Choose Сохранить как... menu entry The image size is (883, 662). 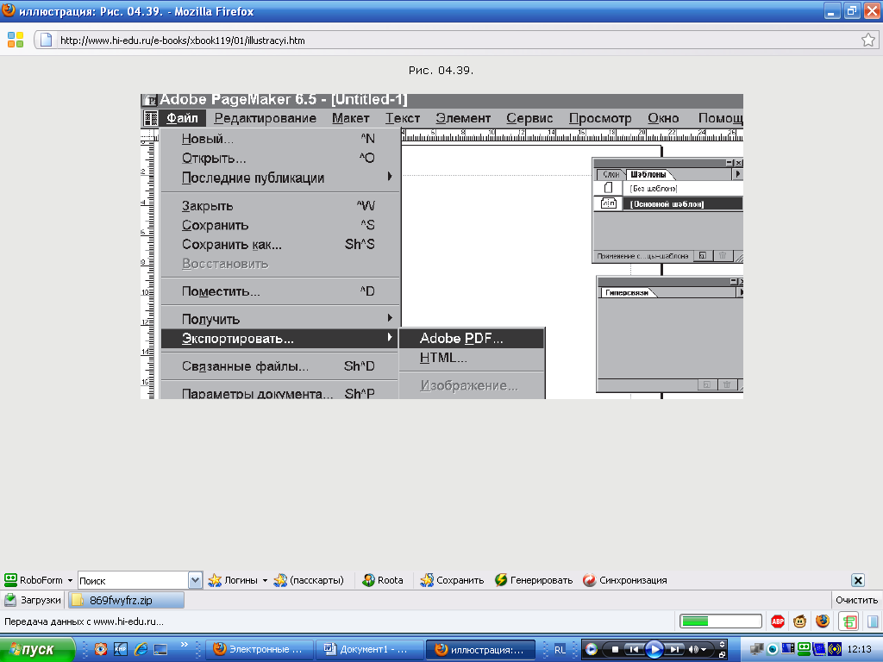pos(280,245)
